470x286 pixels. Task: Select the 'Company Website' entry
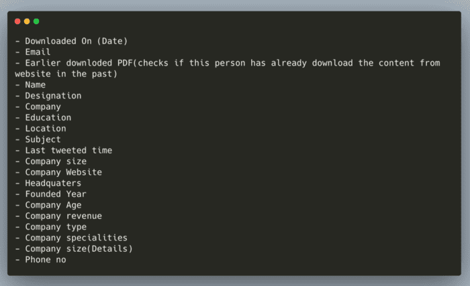(x=58, y=173)
